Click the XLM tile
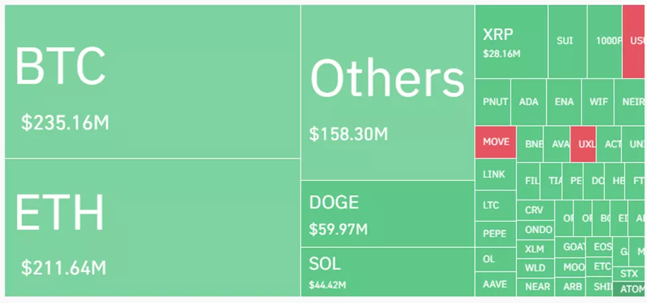647x303 pixels. pos(535,250)
